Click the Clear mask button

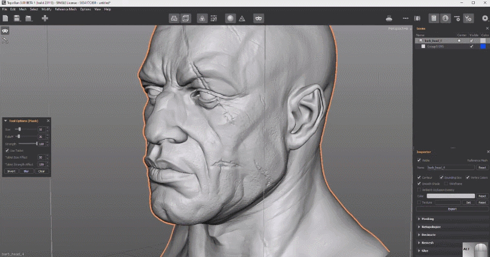41,171
